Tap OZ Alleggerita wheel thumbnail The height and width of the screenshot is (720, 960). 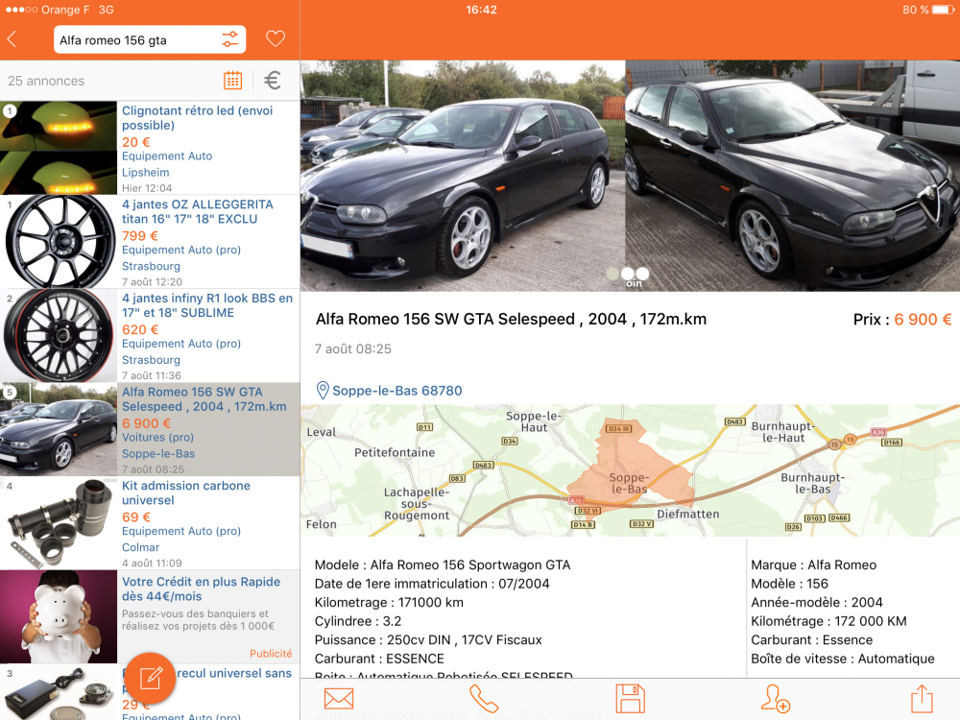pyautogui.click(x=59, y=242)
